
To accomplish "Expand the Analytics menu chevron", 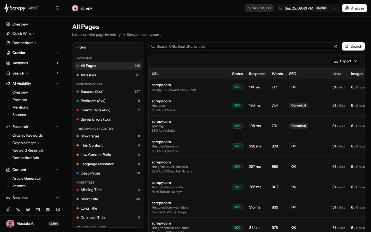I will coord(57,63).
